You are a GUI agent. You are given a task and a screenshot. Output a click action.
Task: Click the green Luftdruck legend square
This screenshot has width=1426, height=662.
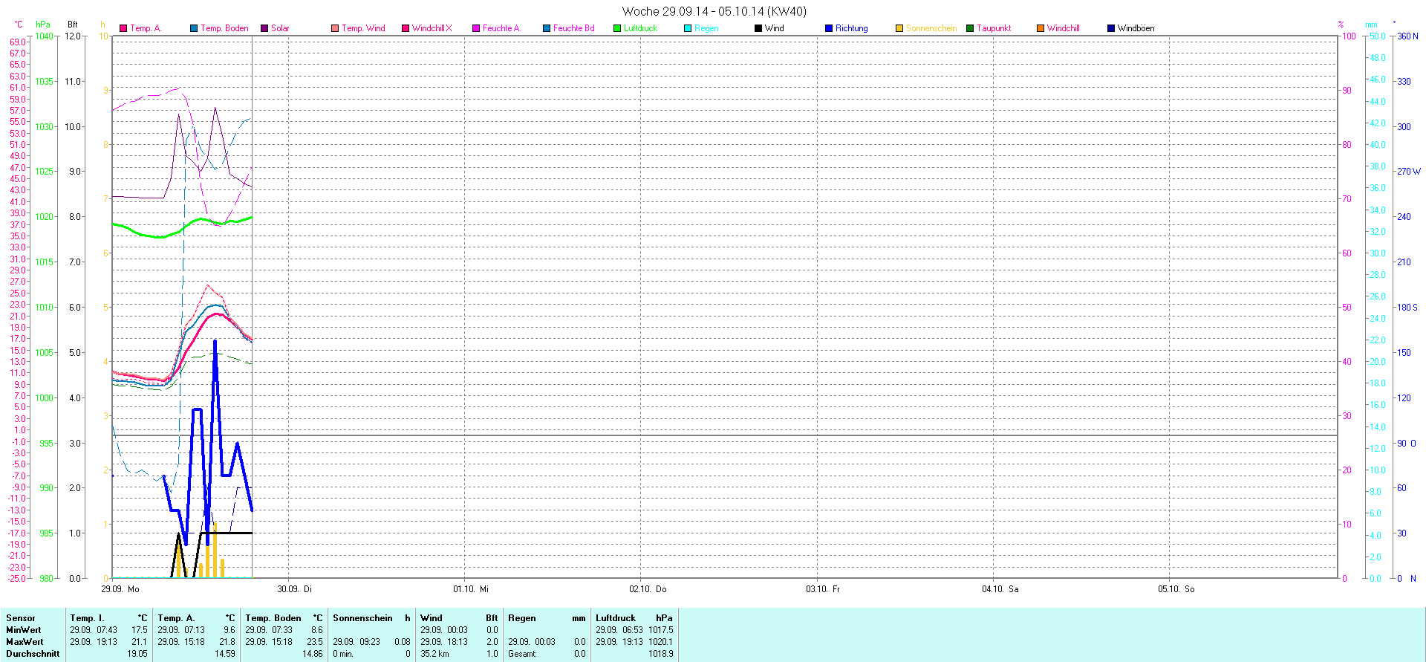pyautogui.click(x=617, y=28)
